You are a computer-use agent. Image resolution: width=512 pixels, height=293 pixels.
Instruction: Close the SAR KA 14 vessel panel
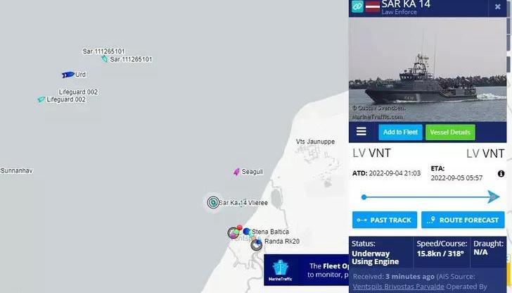pyautogui.click(x=498, y=6)
